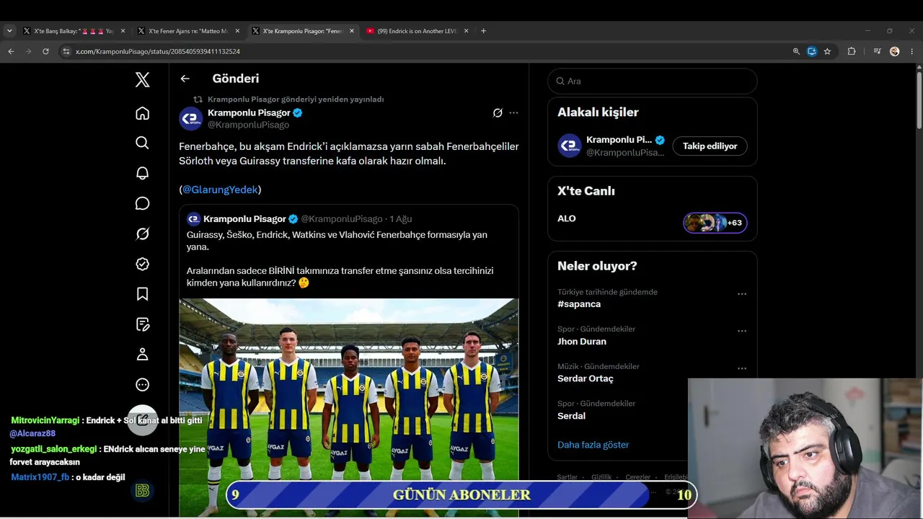Open the #sapanca trending topic
Image resolution: width=923 pixels, height=519 pixels.
(579, 304)
